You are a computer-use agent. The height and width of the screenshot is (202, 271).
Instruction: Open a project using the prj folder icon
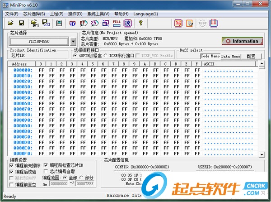(x=35, y=23)
